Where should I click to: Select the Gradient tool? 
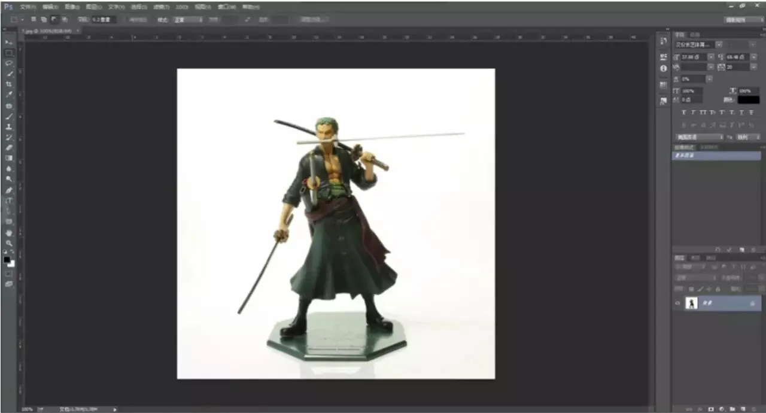coord(9,158)
